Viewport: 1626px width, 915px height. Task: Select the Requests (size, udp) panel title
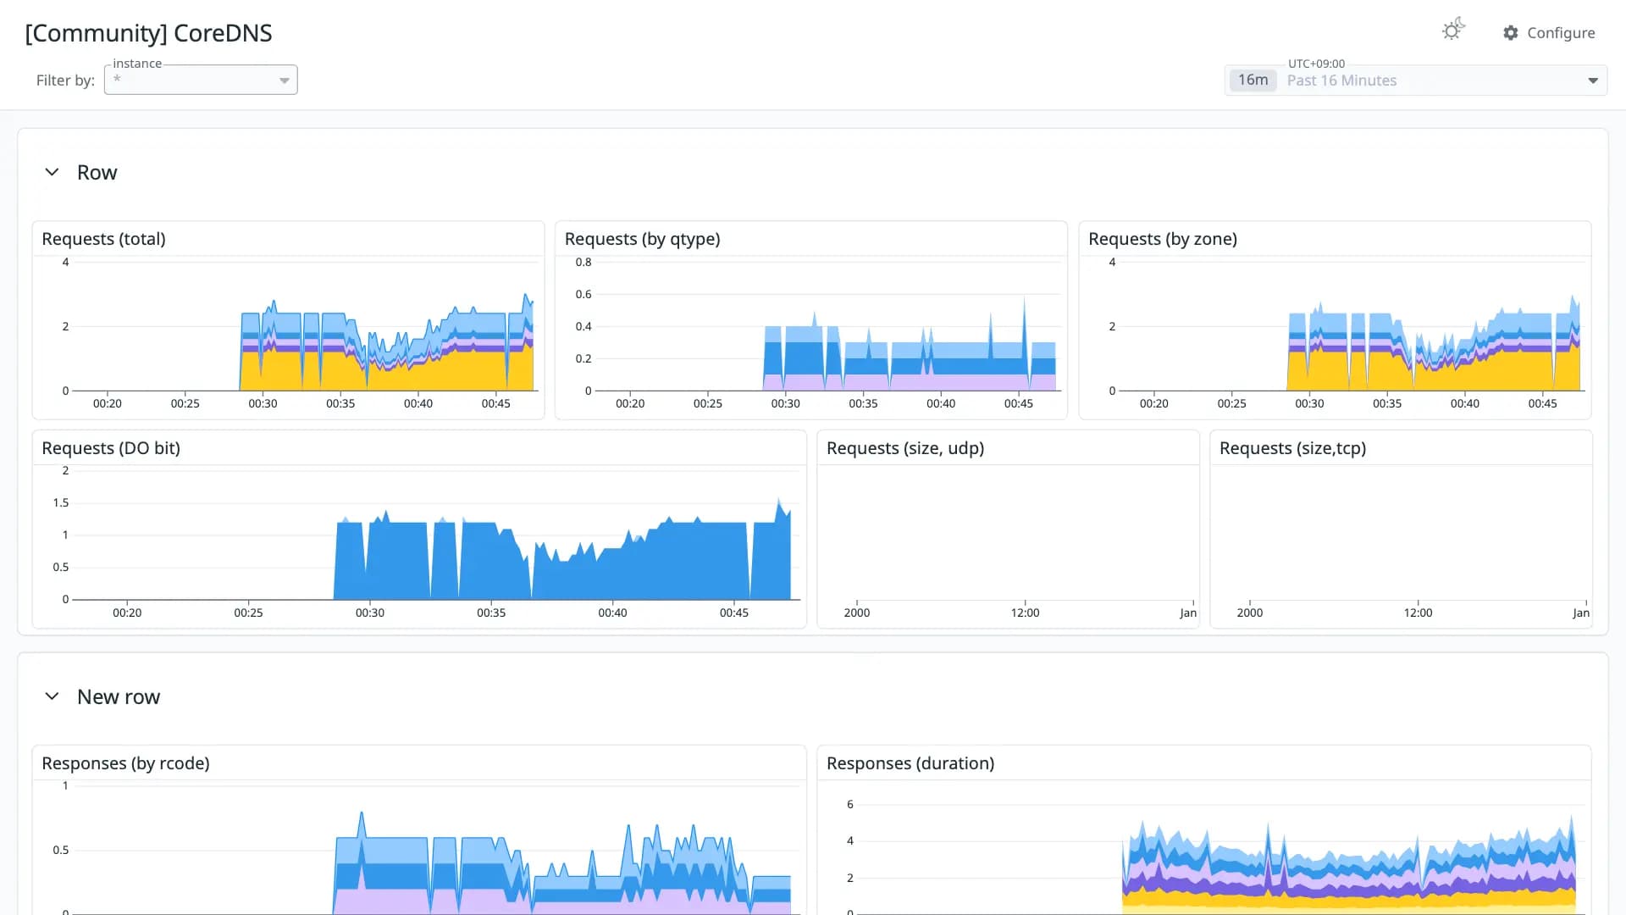(905, 448)
